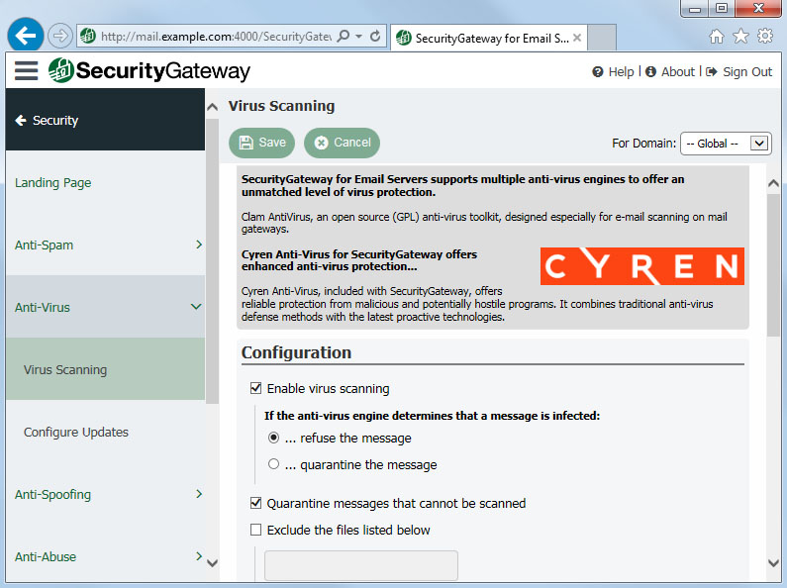Click the Virus Scanning page title

pos(281,106)
